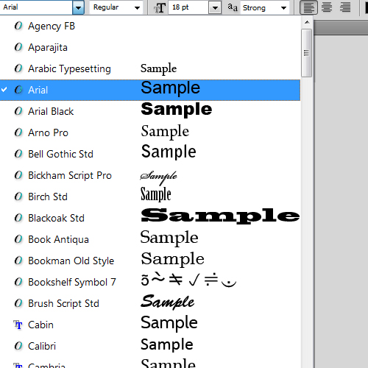Image resolution: width=368 pixels, height=368 pixels.
Task: Choose Arial Black font
Action: pyautogui.click(x=150, y=111)
